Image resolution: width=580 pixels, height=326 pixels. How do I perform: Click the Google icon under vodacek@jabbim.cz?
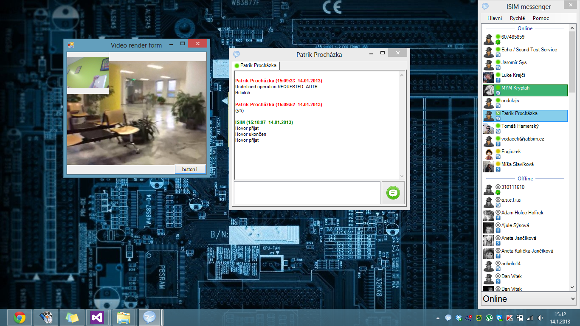click(x=498, y=144)
